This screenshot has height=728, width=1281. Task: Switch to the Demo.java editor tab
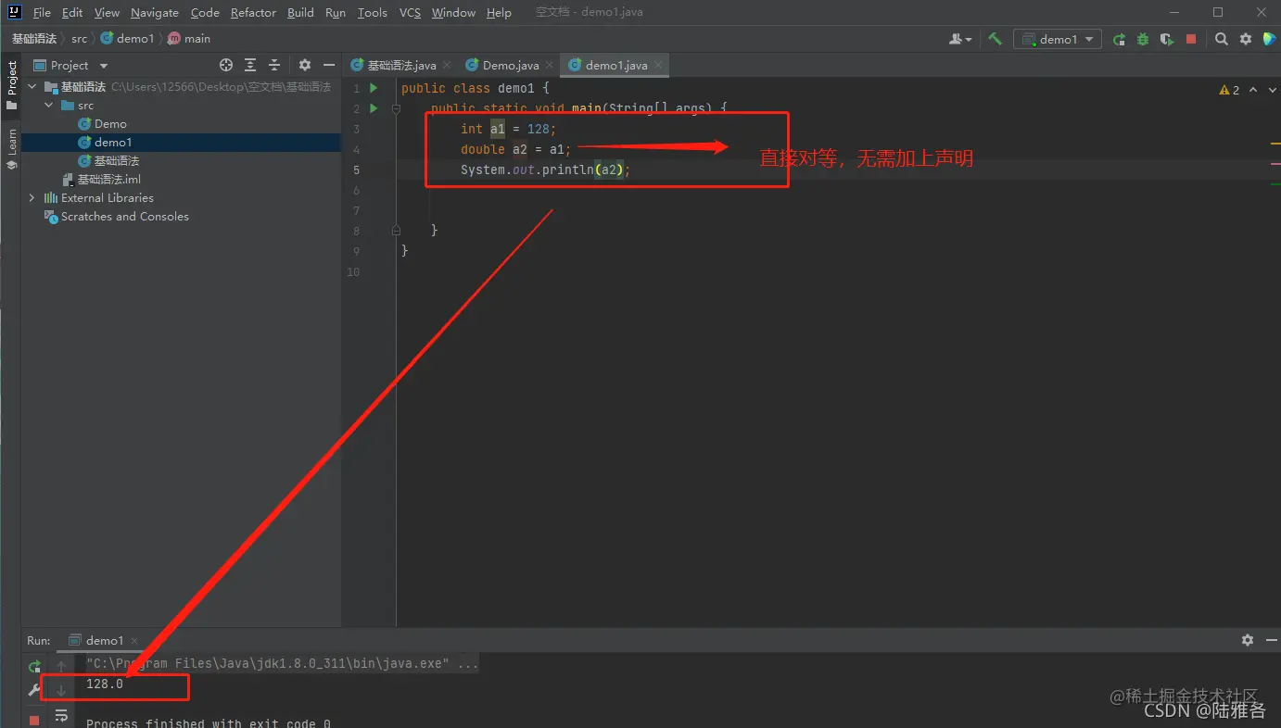(510, 65)
